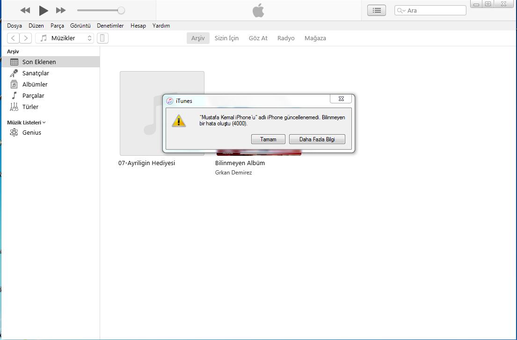
Task: Click Daha Fazla Bilgi in error dialog
Action: (x=317, y=139)
